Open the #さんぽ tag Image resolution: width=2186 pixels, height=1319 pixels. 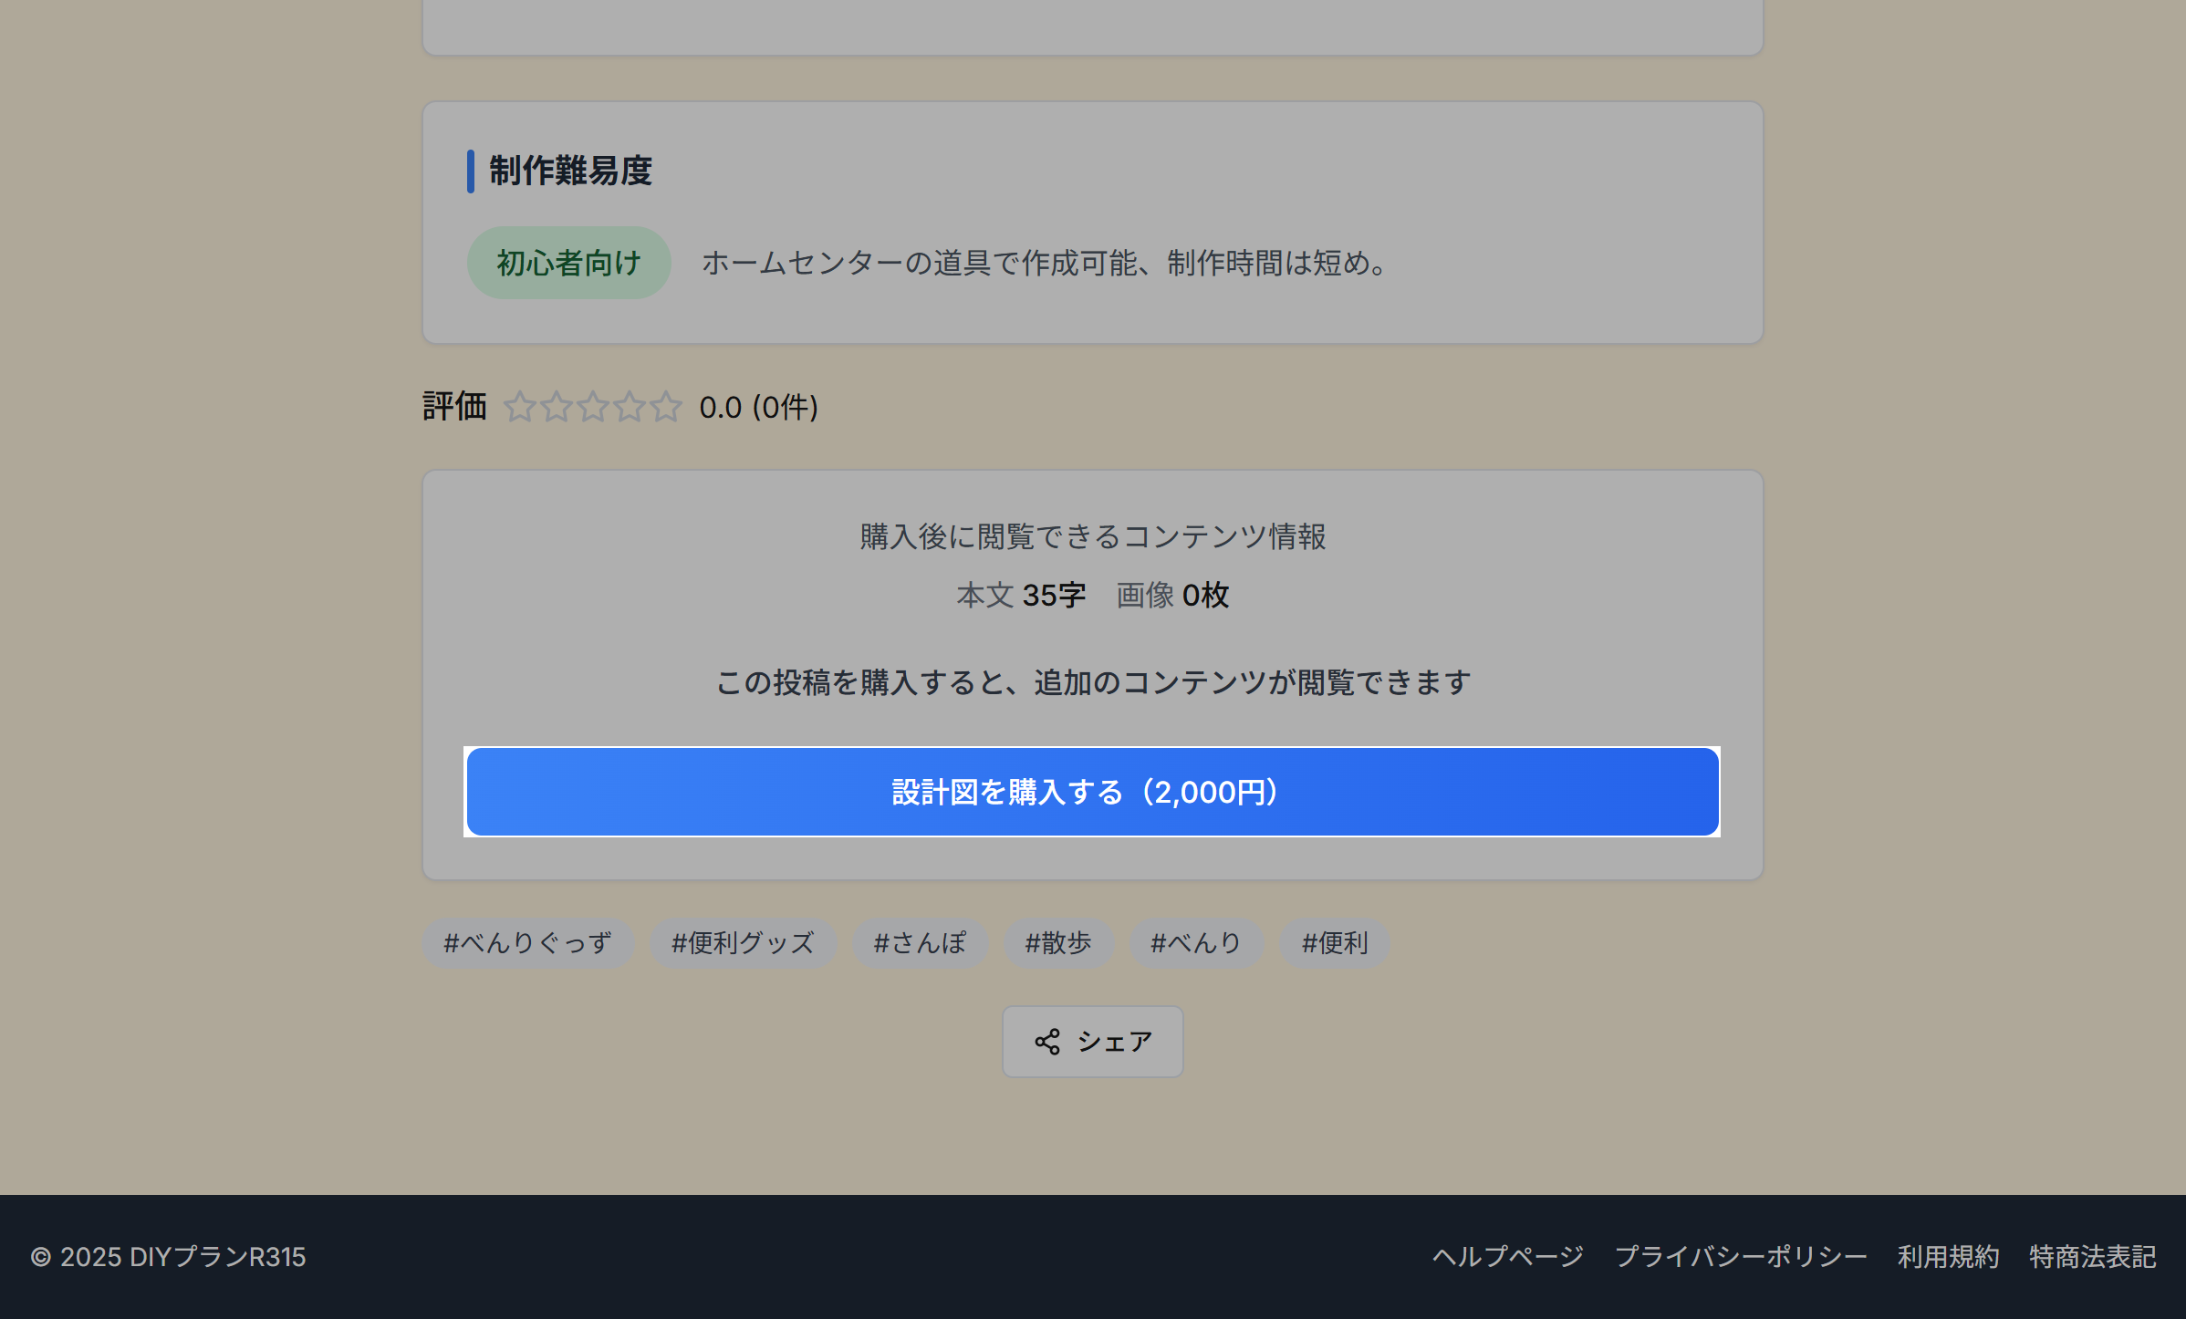920,943
